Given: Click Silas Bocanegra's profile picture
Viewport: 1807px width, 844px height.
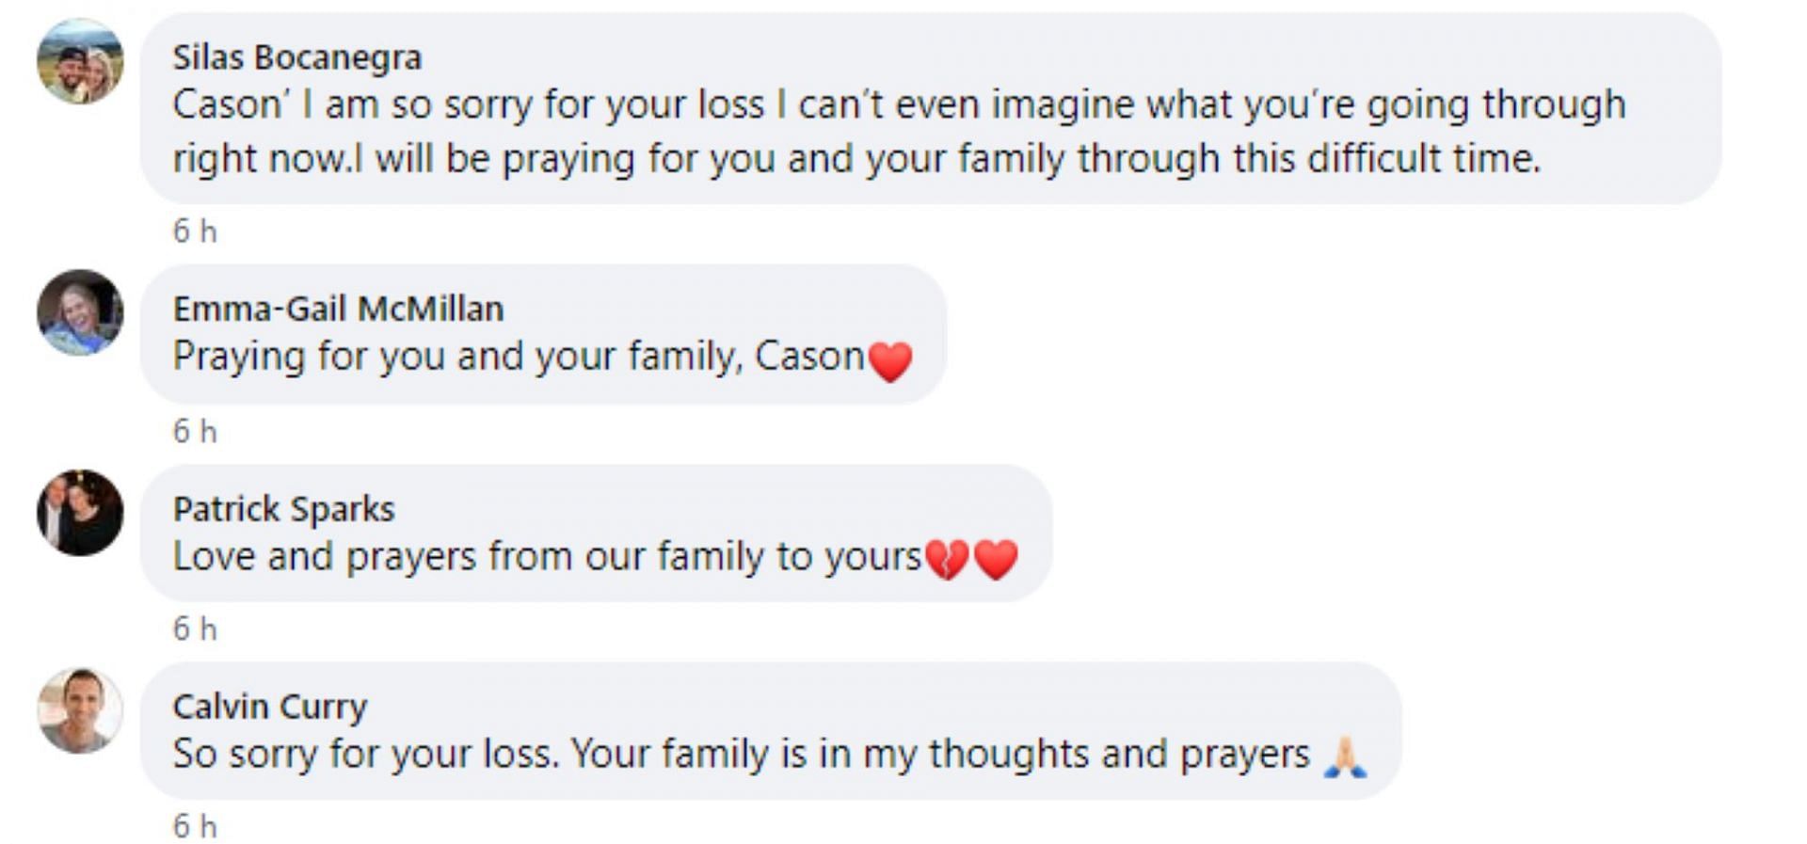Looking at the screenshot, I should (80, 61).
